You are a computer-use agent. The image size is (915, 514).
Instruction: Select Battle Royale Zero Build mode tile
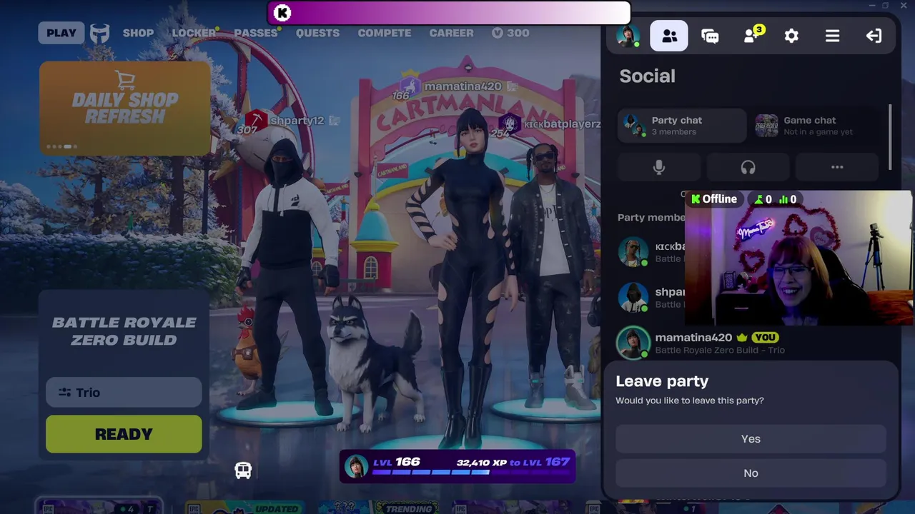pyautogui.click(x=124, y=331)
